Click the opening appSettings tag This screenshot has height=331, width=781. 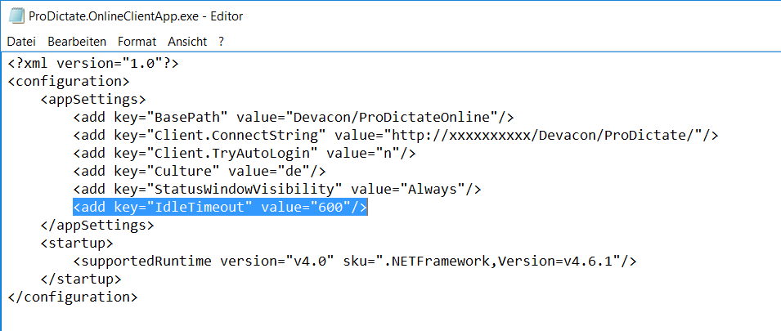[93, 99]
